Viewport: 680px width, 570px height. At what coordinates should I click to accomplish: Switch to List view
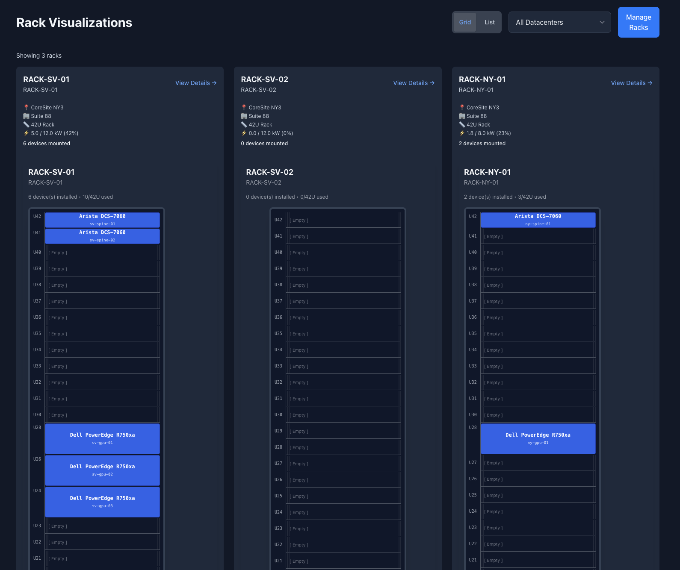point(489,22)
